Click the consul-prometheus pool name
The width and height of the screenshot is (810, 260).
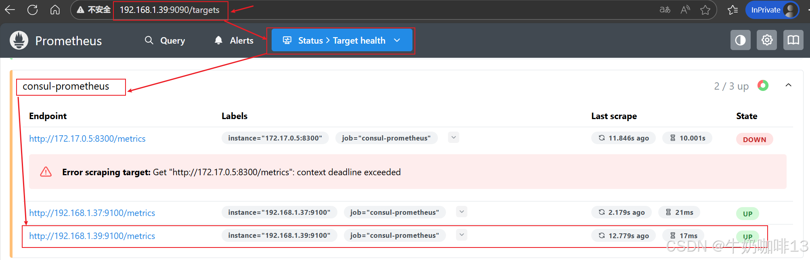click(x=66, y=86)
